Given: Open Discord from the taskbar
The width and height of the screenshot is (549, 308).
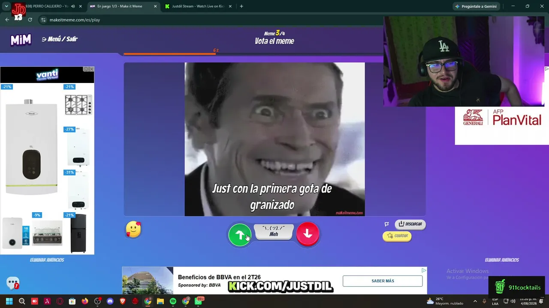Looking at the screenshot, I should (x=110, y=301).
